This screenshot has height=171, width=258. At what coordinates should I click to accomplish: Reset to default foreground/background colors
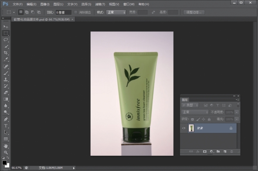tap(3, 158)
